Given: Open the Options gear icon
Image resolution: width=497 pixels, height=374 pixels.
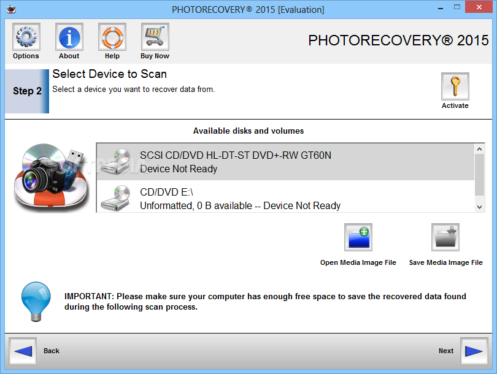Looking at the screenshot, I should click(x=26, y=37).
